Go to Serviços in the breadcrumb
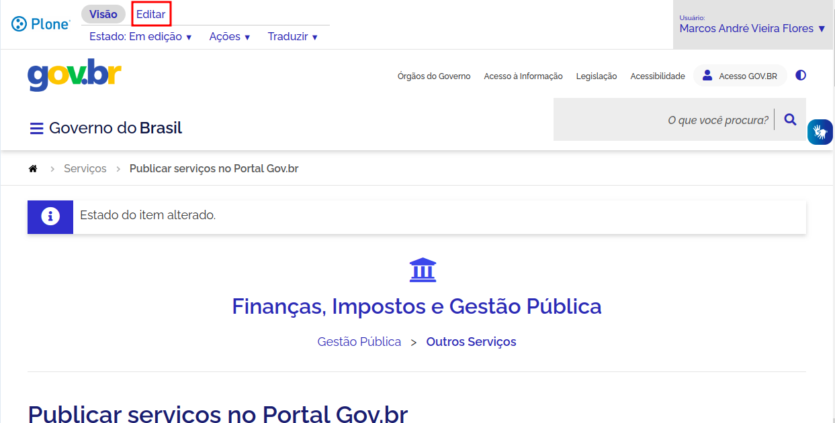 [85, 169]
